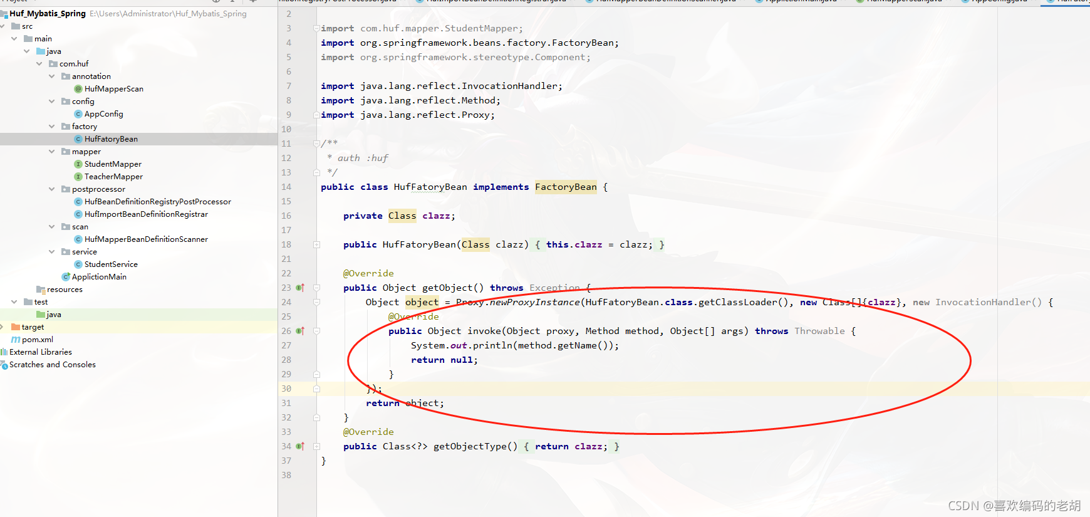Click HufImportBeanDefinitionRegistrar class icon

pyautogui.click(x=78, y=214)
